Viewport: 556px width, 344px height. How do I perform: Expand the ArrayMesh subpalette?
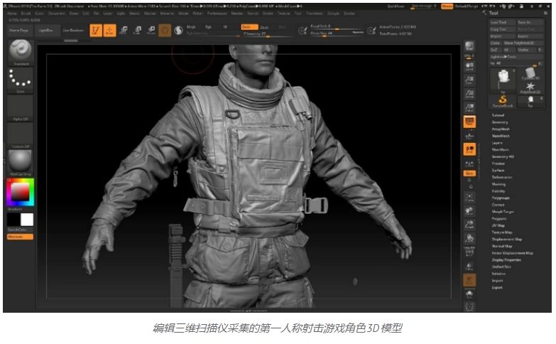click(x=501, y=129)
